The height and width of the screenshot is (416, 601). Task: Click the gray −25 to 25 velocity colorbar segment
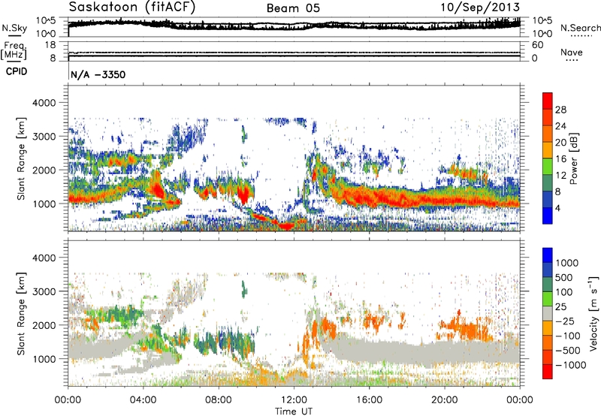548,313
